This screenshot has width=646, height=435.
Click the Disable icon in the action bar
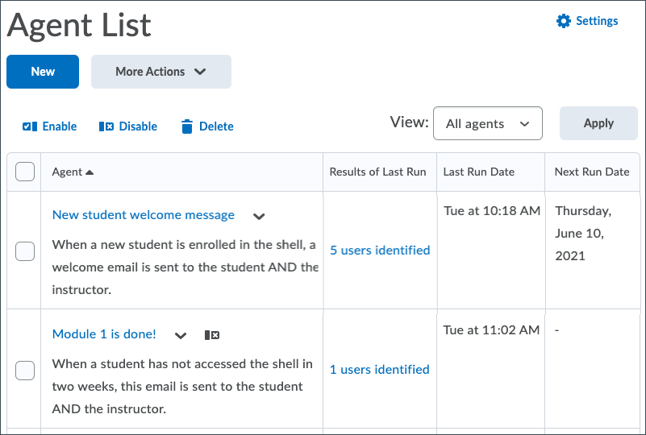[106, 126]
